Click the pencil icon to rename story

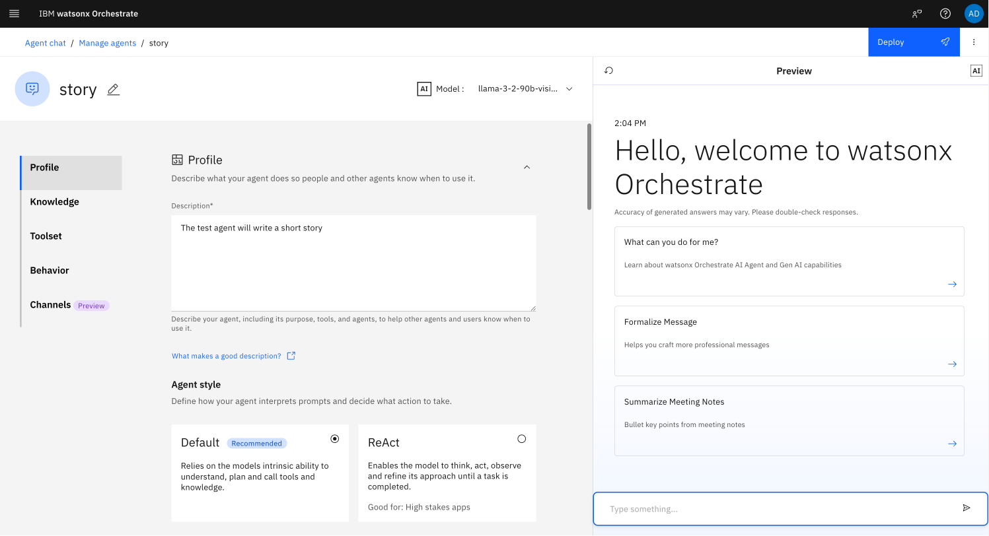point(113,89)
